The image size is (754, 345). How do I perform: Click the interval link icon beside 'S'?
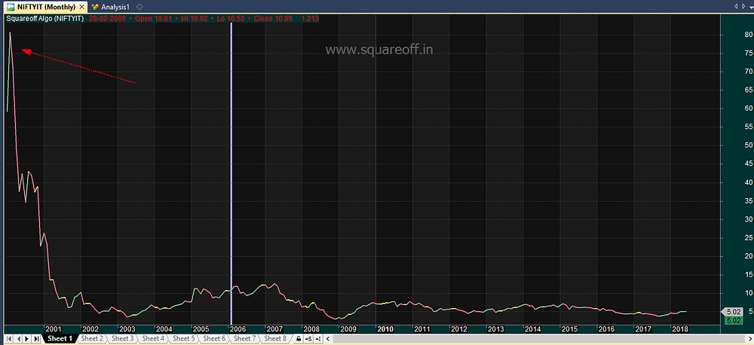click(318, 339)
